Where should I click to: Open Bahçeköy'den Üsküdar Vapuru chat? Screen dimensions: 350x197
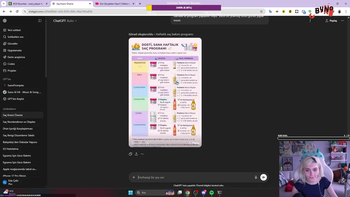[x=22, y=142]
